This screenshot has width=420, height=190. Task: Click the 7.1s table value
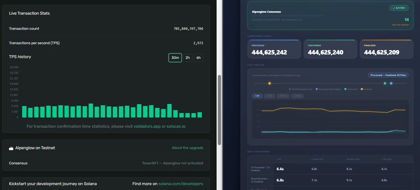(x=314, y=180)
